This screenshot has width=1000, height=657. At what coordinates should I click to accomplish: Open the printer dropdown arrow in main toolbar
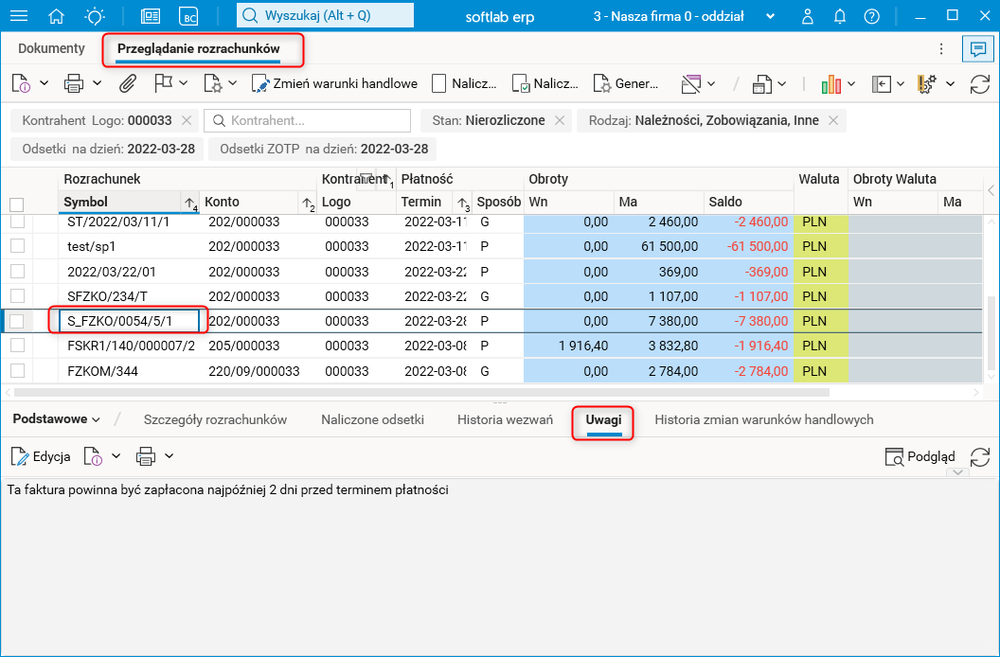click(98, 83)
